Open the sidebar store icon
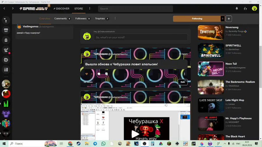Viewport: 262px width, 147px height. coord(6,30)
